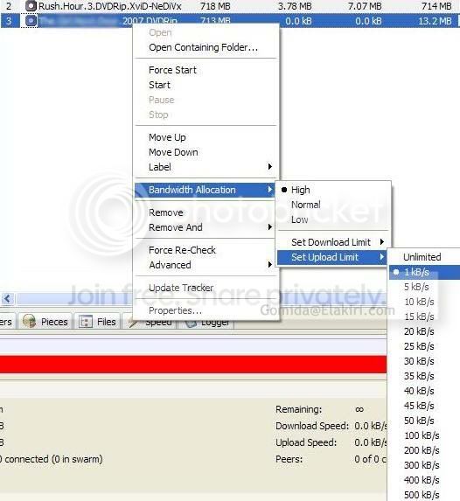Click the horizontal scrollbar track
Screen dimensions: 460x501
pos(73,299)
